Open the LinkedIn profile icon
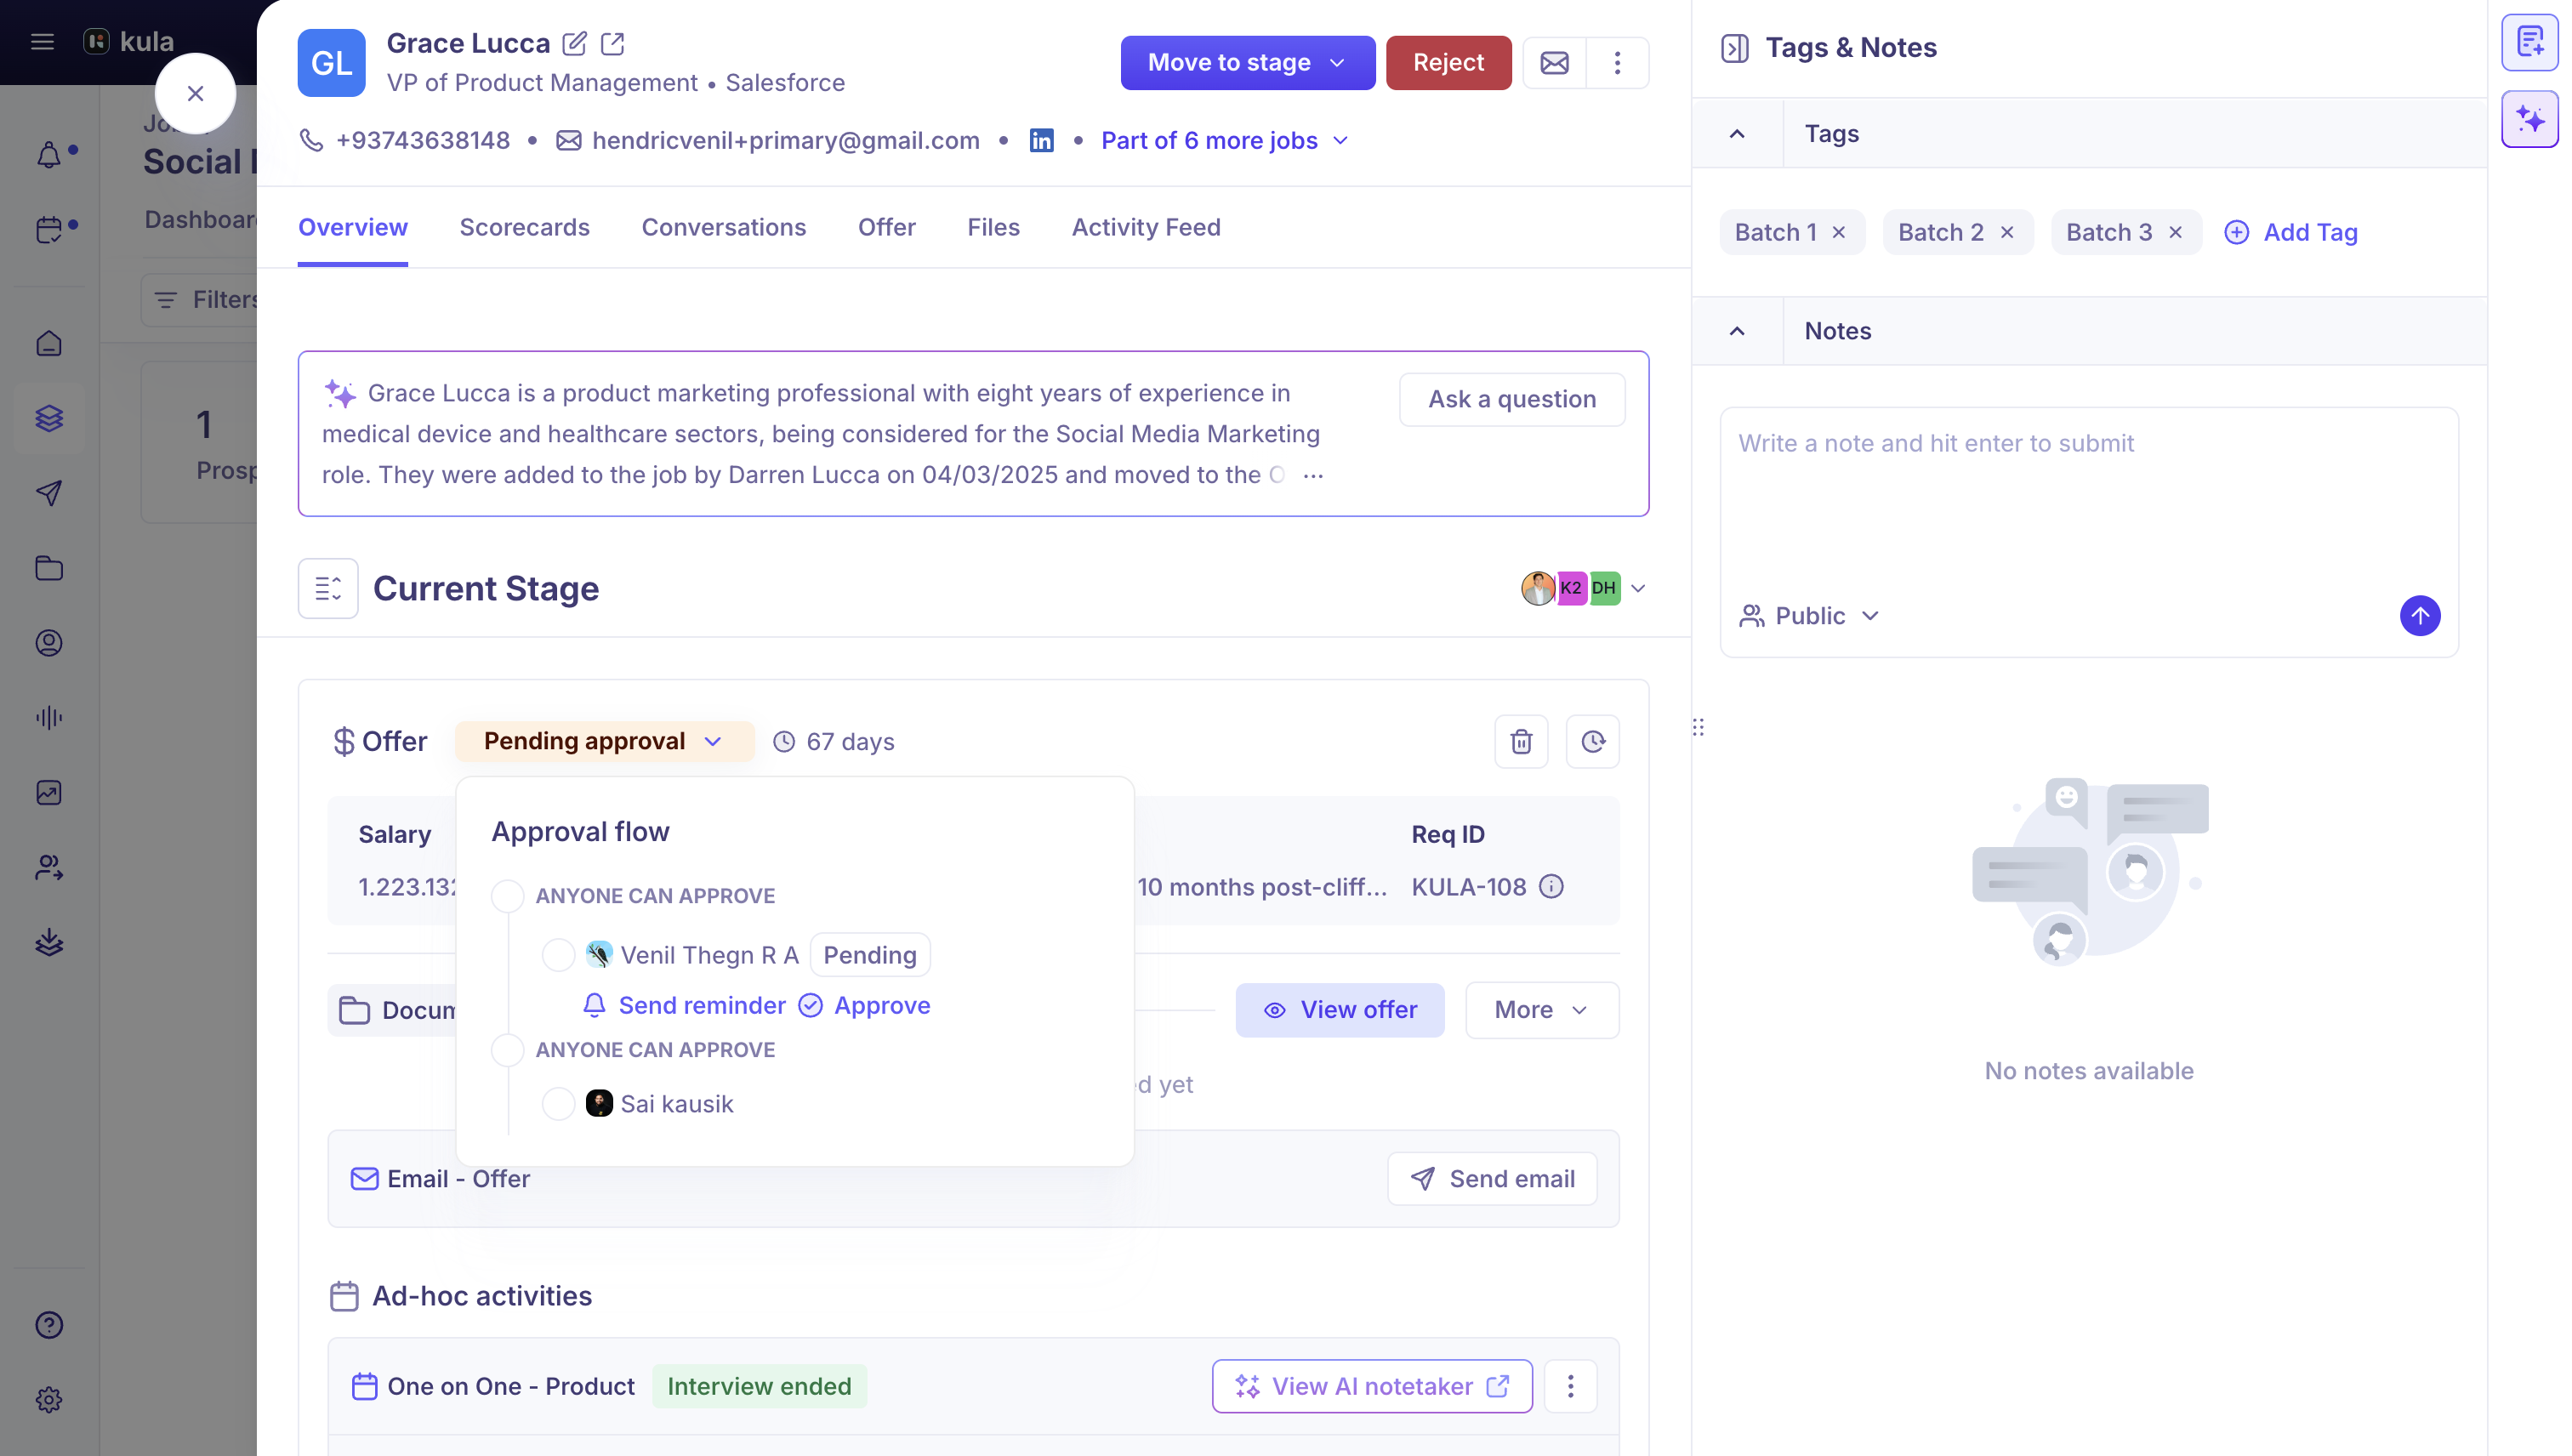The height and width of the screenshot is (1456, 2572). (x=1041, y=141)
